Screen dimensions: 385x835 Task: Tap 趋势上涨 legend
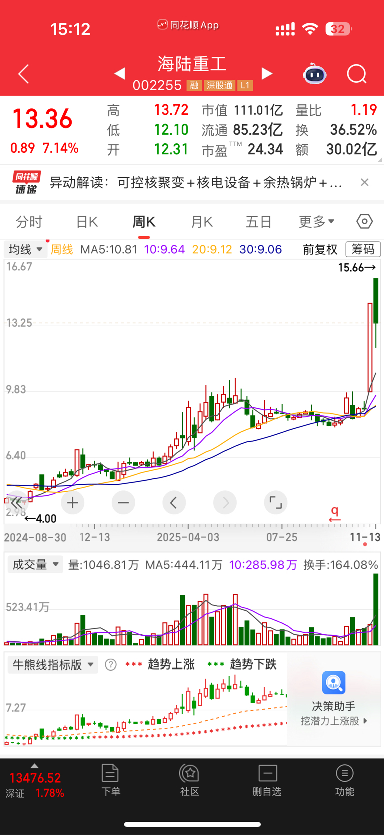pyautogui.click(x=171, y=664)
